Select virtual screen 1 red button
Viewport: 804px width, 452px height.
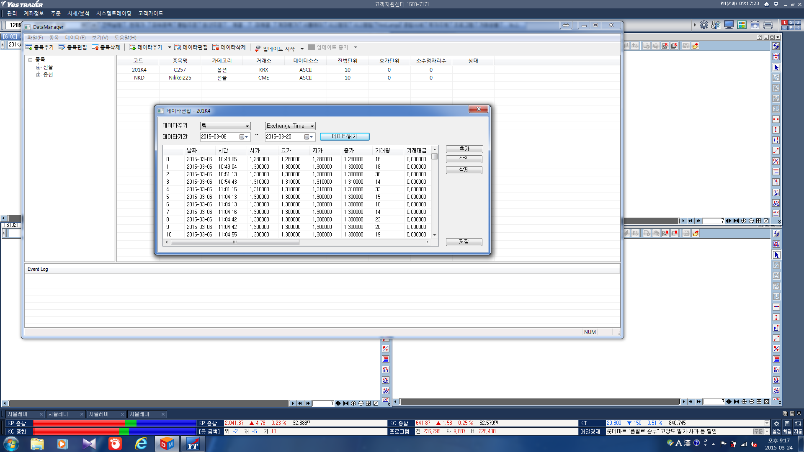(x=784, y=22)
